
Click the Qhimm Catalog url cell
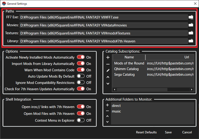click(170, 69)
